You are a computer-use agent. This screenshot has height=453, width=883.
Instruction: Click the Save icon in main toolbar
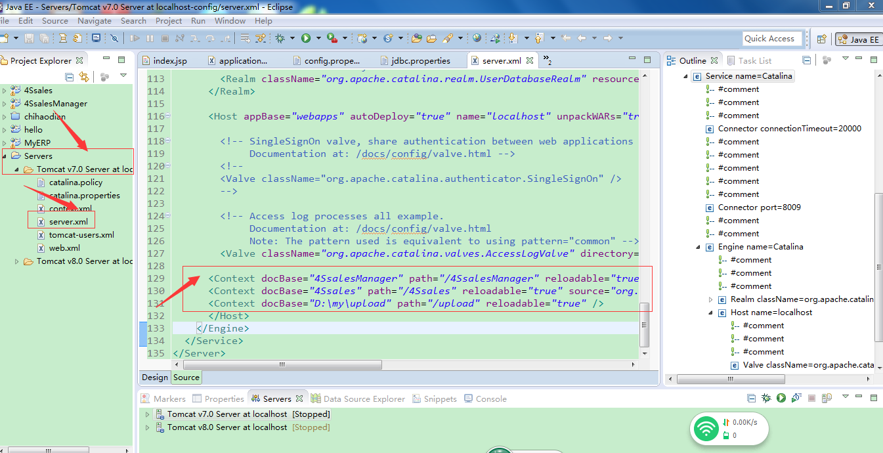[29, 38]
